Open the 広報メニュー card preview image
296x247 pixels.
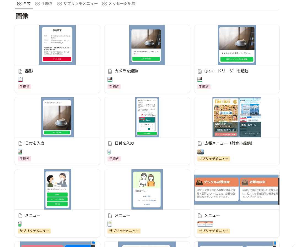point(237,117)
